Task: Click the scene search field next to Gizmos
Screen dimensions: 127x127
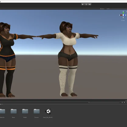Action: pyautogui.click(x=116, y=9)
